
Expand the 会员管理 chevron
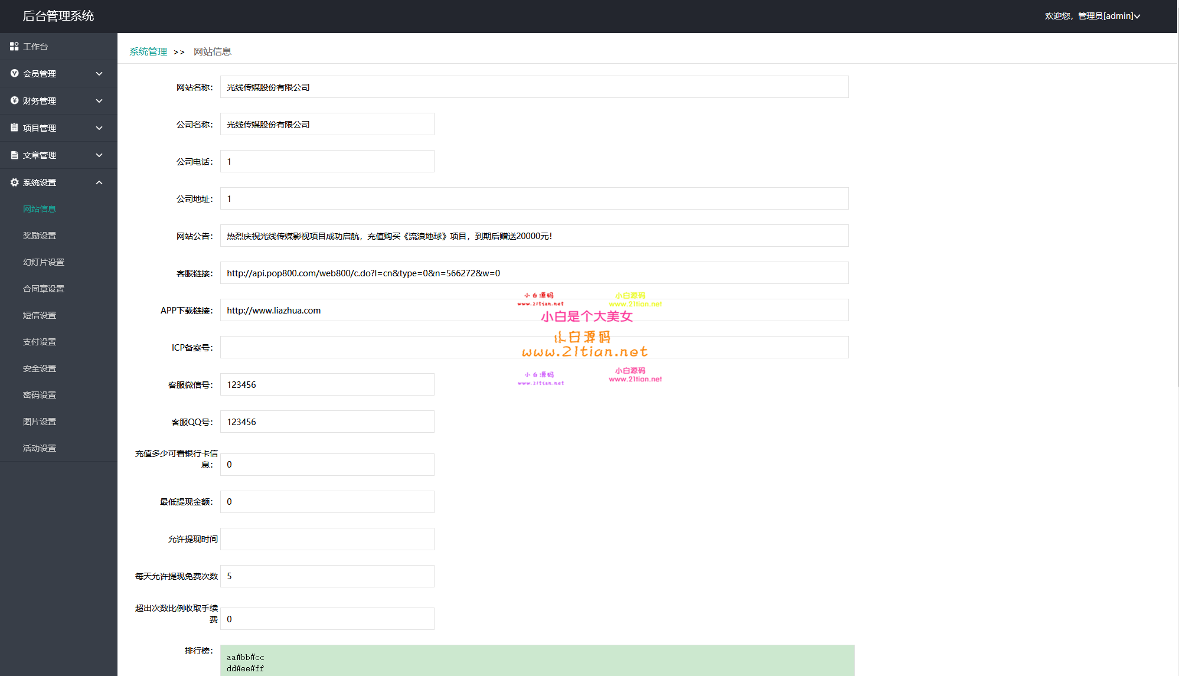click(99, 74)
